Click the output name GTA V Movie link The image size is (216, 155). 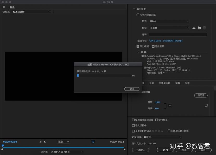coord(166,41)
